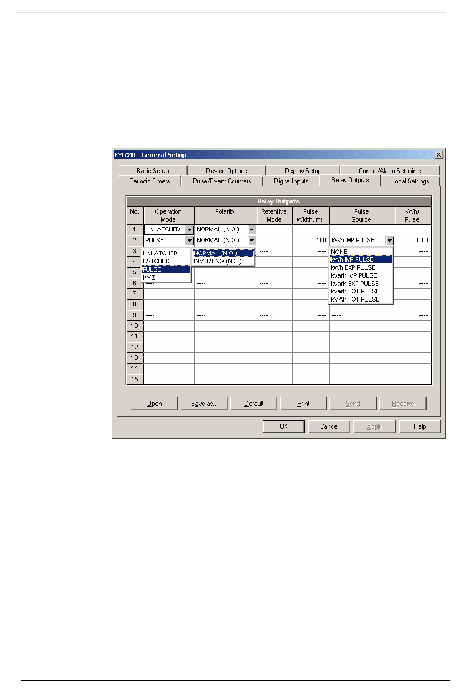Click the Pulse Width, ms column header
This screenshot has height=699, width=467.
click(x=311, y=216)
